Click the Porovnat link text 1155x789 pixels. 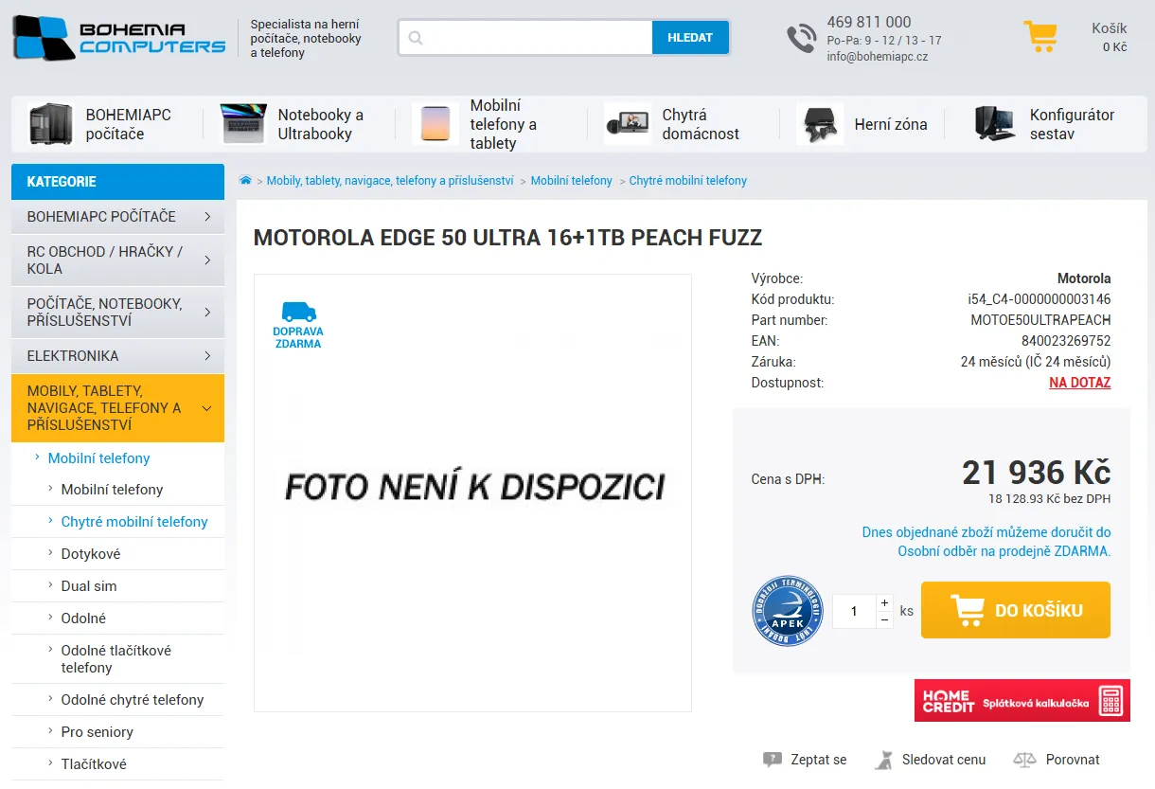coord(1073,760)
